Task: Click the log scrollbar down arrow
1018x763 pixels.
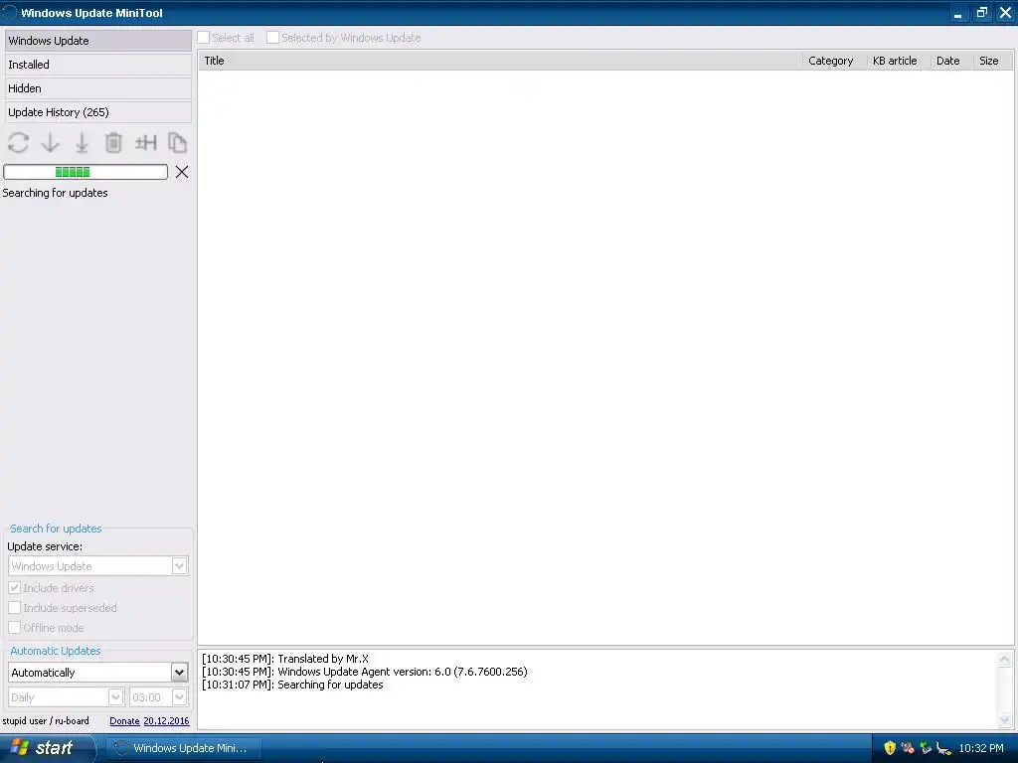Action: pyautogui.click(x=1004, y=719)
